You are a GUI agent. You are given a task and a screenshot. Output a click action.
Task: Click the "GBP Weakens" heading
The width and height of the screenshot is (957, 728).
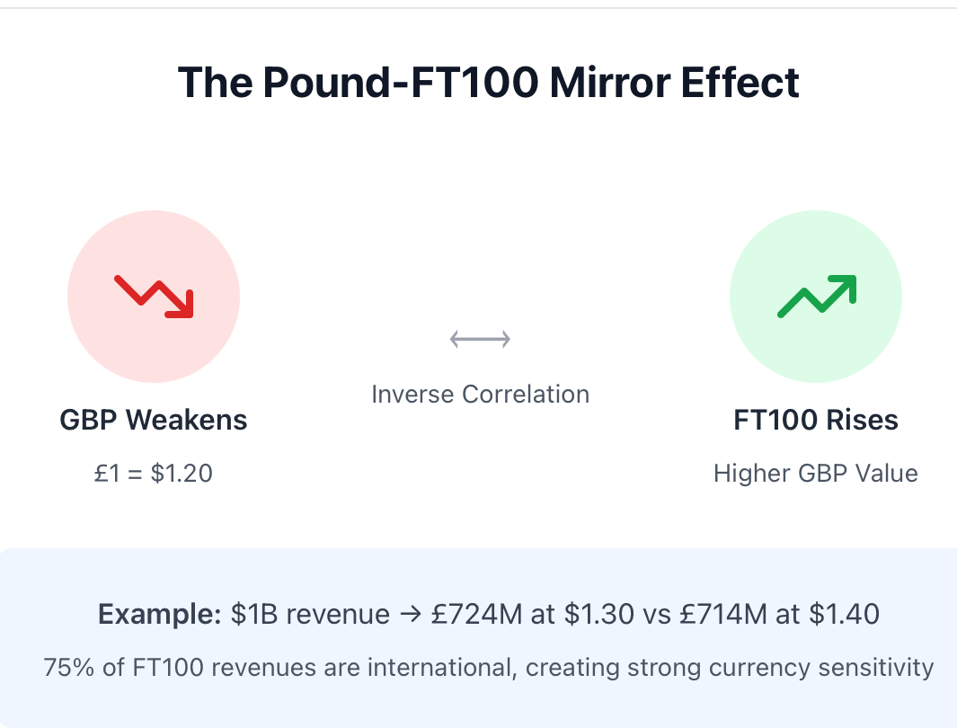[153, 420]
